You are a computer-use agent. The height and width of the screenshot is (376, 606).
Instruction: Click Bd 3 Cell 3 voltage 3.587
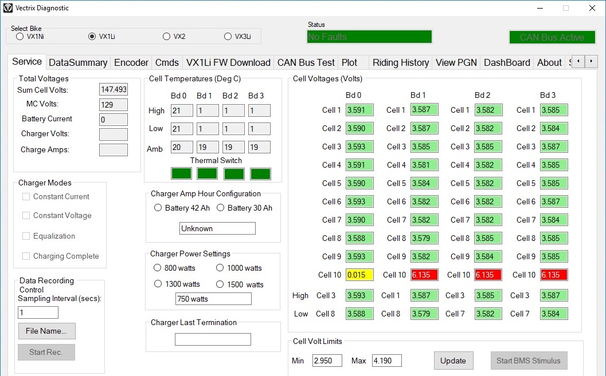(x=554, y=147)
